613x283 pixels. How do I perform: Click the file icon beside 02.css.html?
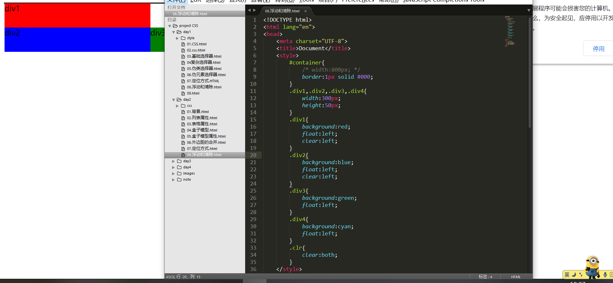[183, 51]
